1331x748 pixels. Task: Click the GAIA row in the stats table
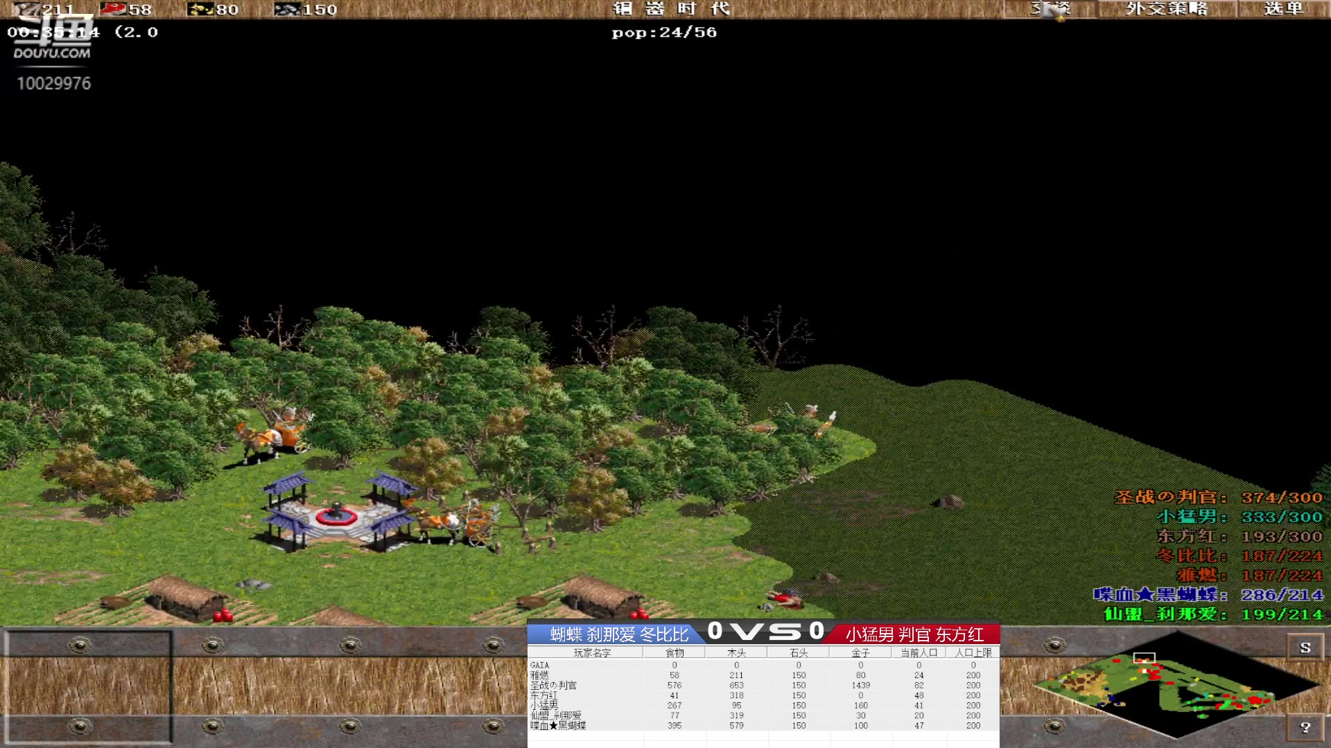(763, 665)
